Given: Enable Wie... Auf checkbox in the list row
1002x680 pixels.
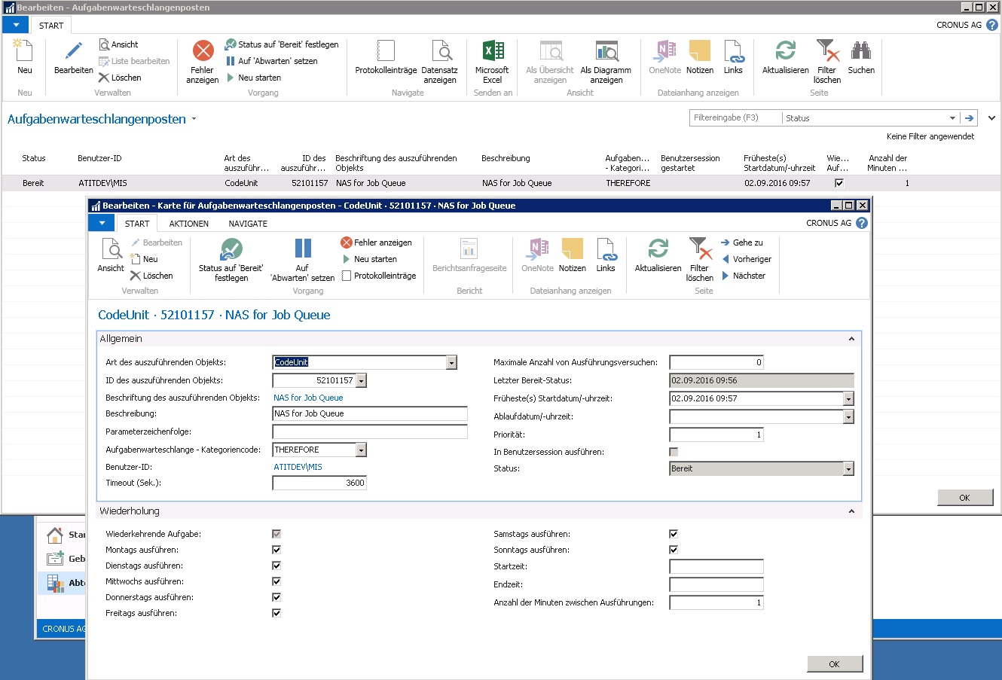Looking at the screenshot, I should 839,182.
